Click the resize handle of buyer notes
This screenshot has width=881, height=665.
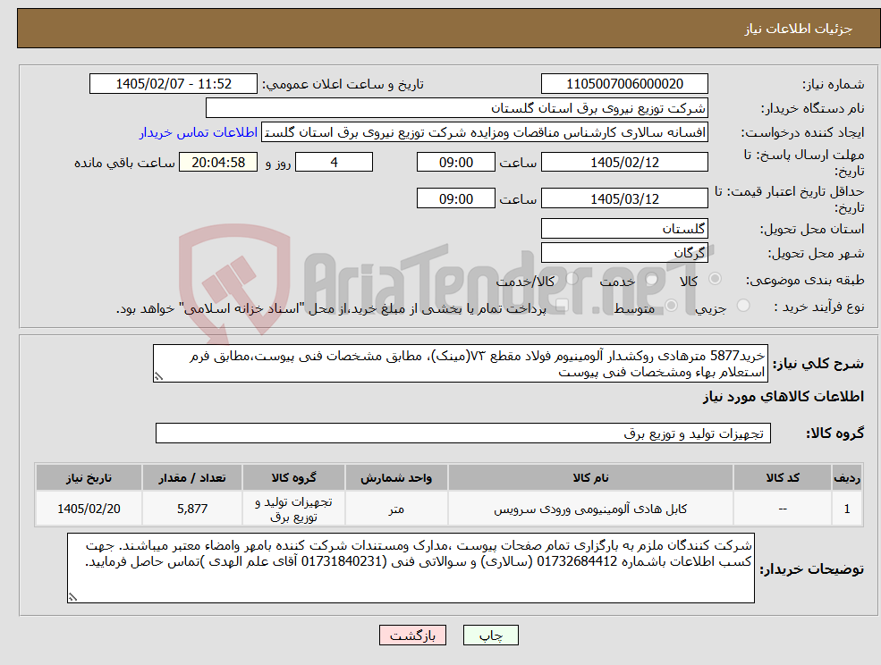coord(72,598)
